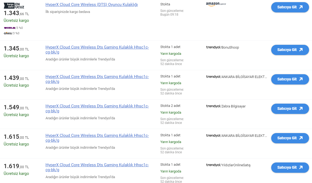Click the World card installment logo
312x183 pixels.
(x=9, y=28)
